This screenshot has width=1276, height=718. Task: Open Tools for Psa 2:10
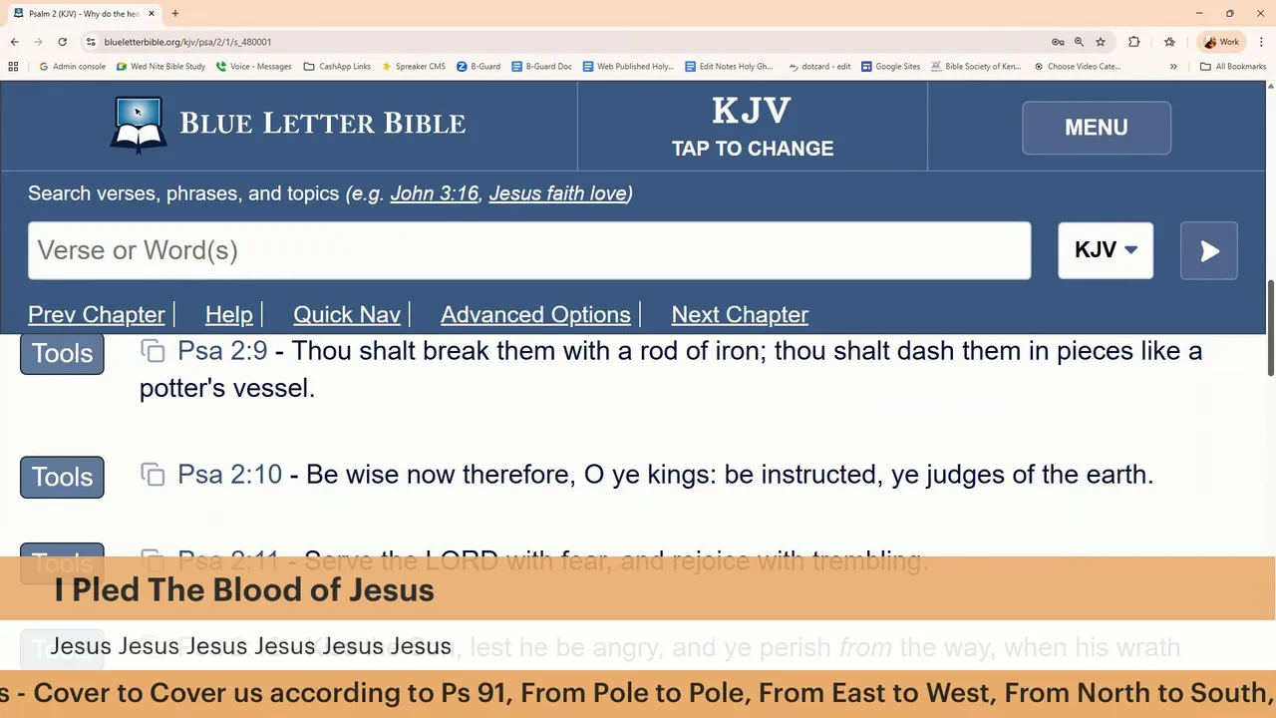(x=62, y=477)
